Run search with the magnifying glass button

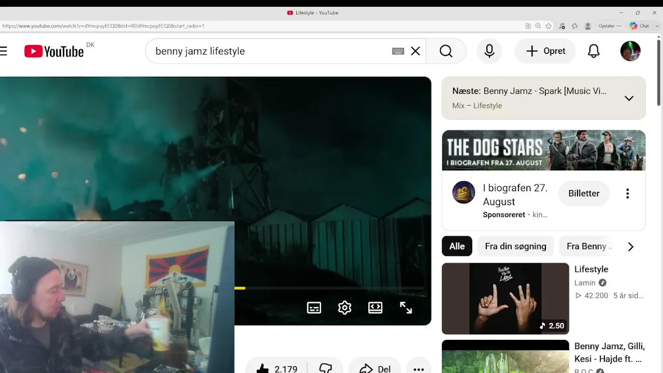(x=446, y=51)
